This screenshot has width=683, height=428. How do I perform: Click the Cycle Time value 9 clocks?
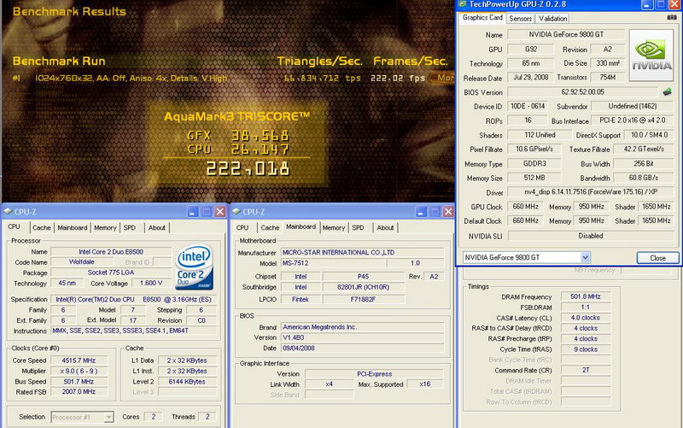click(x=586, y=349)
